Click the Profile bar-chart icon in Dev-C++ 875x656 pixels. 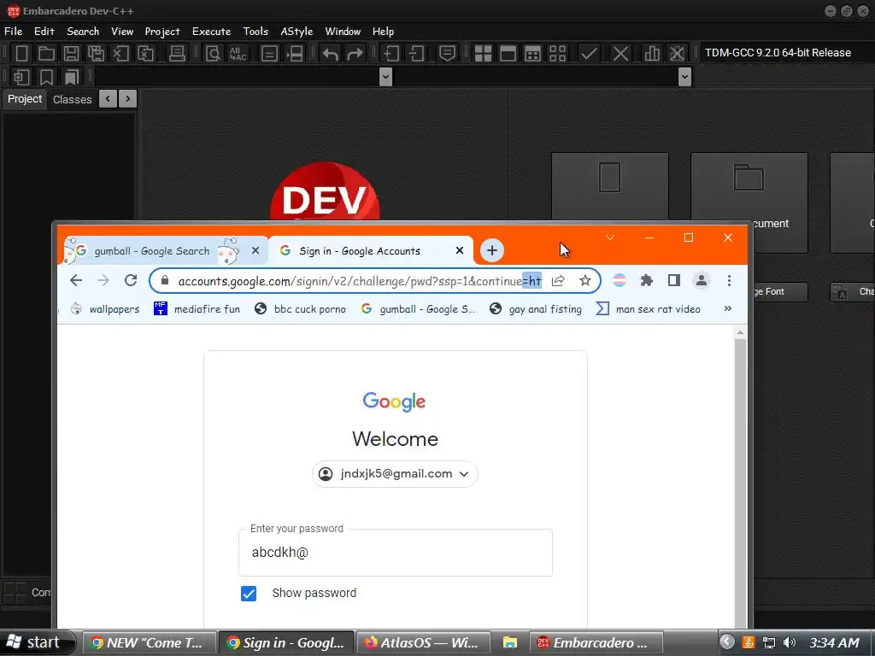tap(652, 54)
